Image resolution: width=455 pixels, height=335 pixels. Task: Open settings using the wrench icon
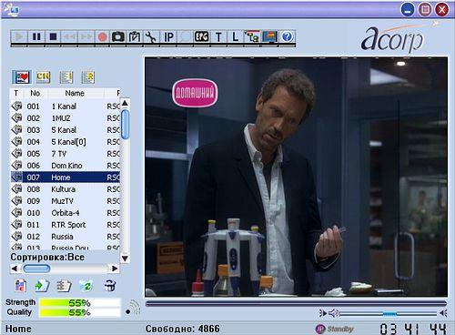point(151,37)
